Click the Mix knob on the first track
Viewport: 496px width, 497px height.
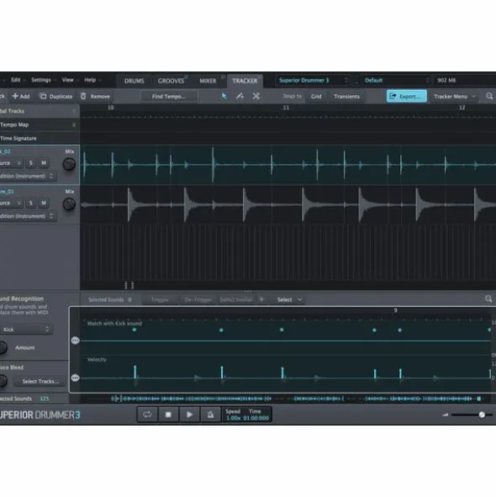tap(69, 164)
